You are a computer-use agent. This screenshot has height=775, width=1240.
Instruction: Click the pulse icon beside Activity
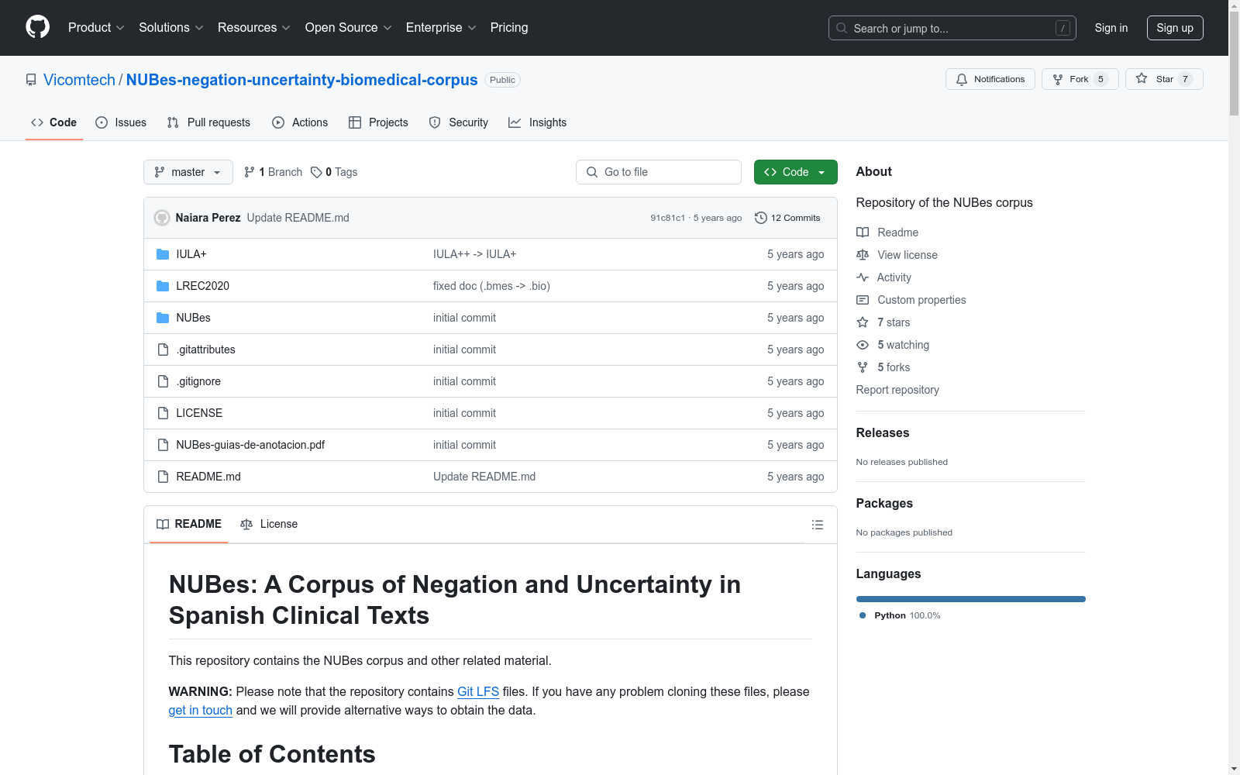tap(863, 277)
